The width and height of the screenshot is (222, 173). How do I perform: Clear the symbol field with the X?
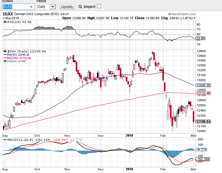[31, 7]
